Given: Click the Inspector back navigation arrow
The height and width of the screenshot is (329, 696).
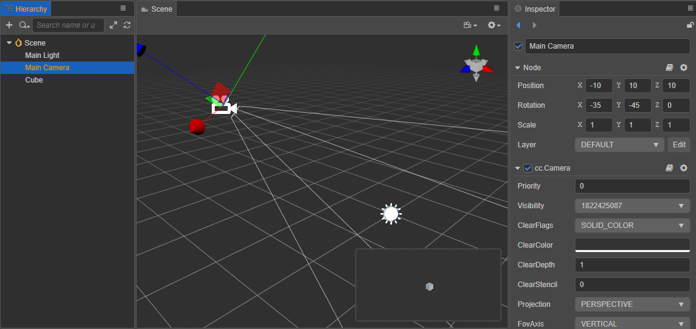Looking at the screenshot, I should [518, 25].
